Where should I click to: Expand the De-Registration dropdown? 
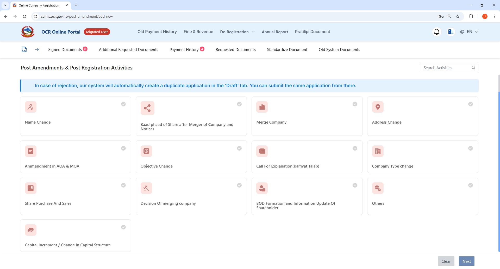point(237,32)
